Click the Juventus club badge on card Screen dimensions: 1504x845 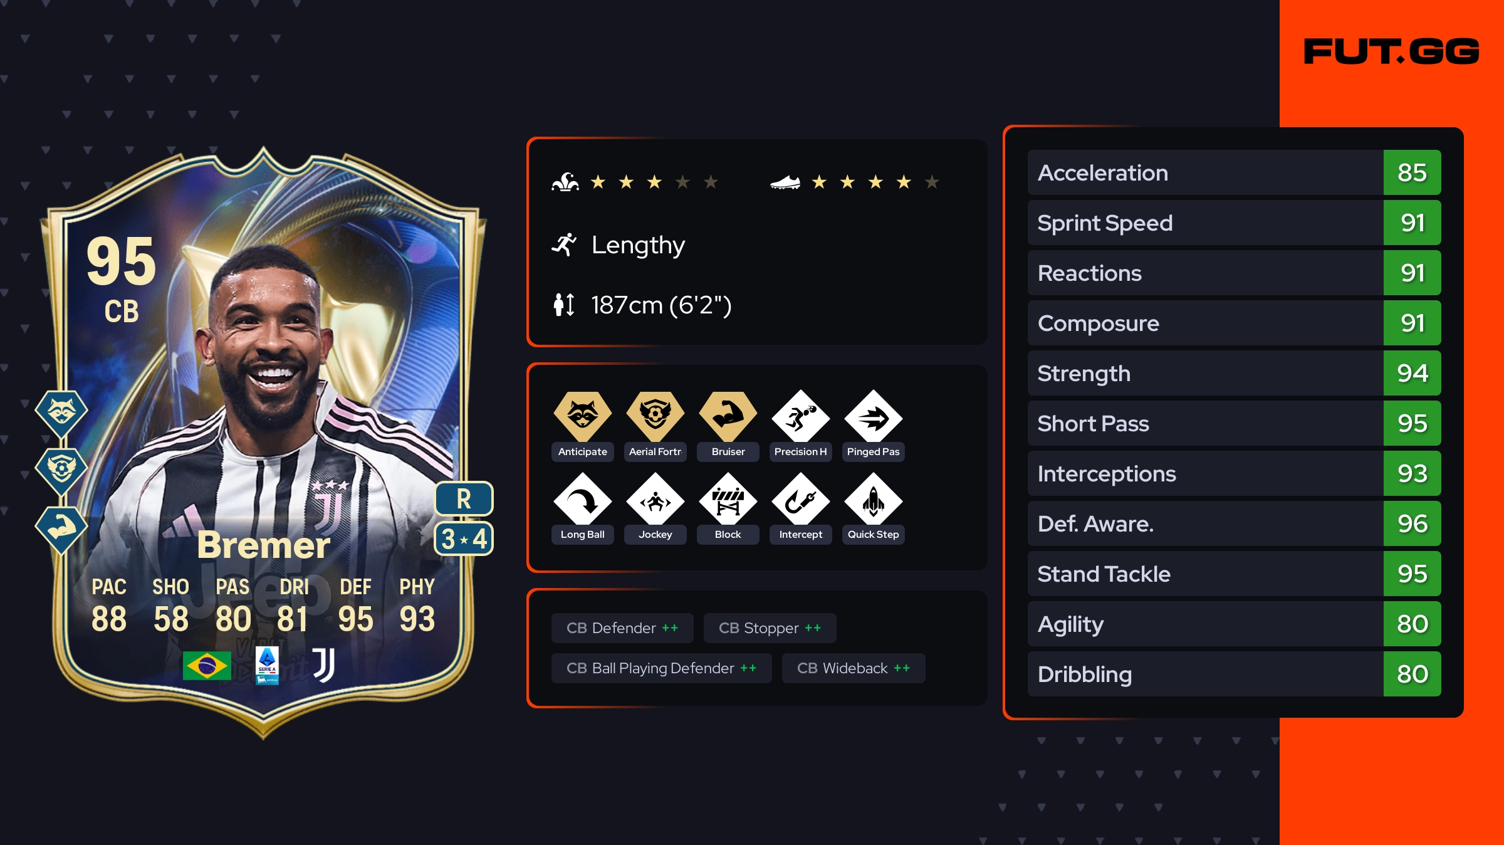(x=324, y=665)
